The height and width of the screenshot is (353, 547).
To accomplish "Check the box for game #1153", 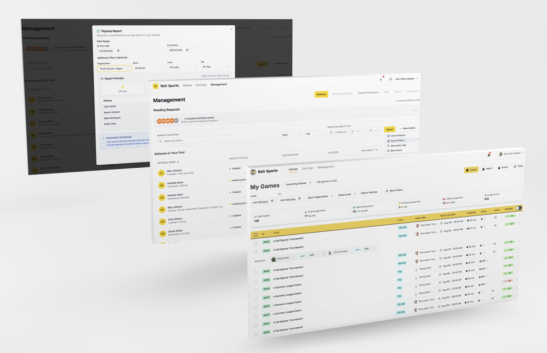I will click(255, 243).
